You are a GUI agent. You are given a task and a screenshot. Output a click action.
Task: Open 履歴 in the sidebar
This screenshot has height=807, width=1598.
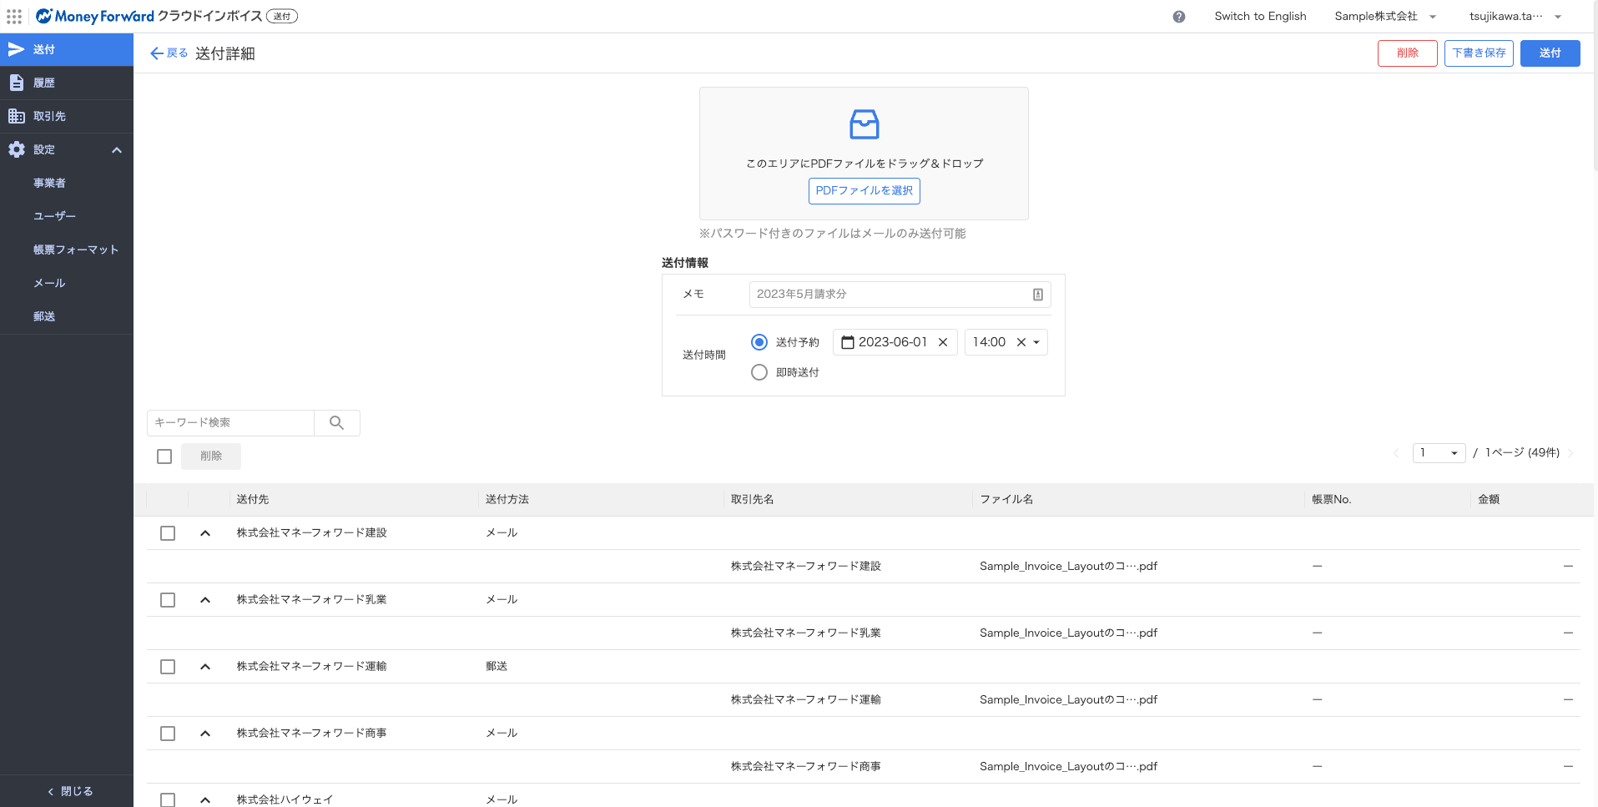point(44,83)
